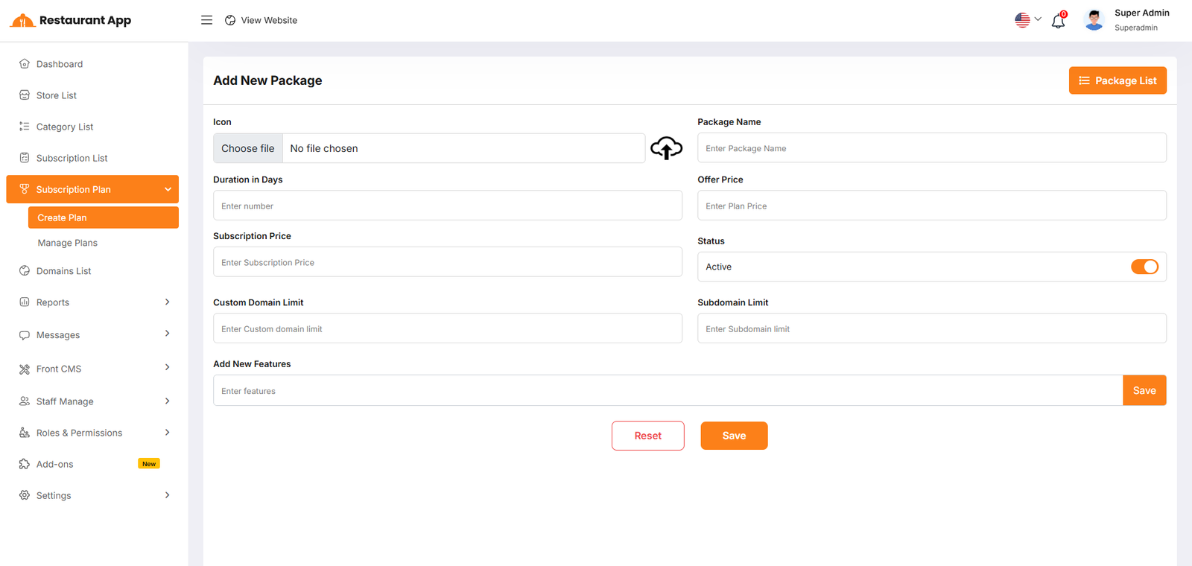This screenshot has height=566, width=1192.
Task: Open the language flag dropdown
Action: click(1027, 20)
